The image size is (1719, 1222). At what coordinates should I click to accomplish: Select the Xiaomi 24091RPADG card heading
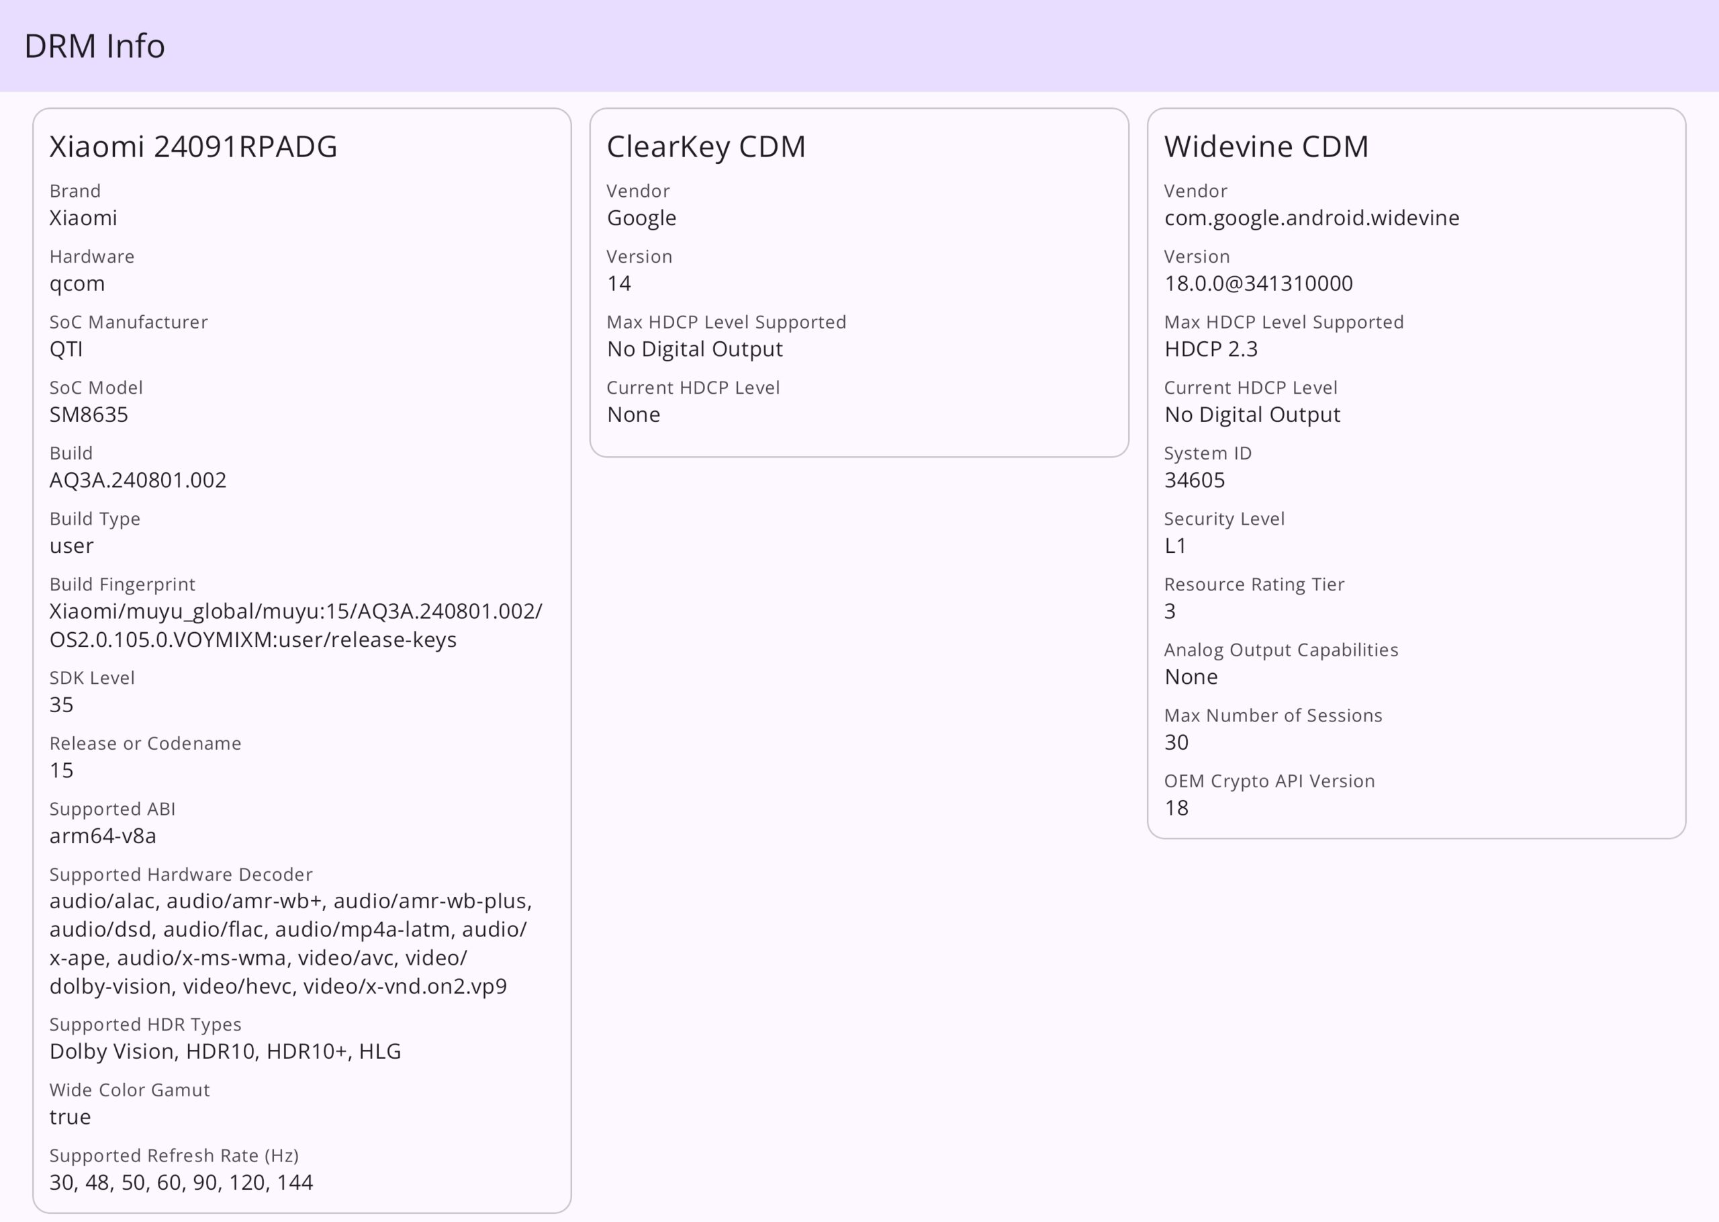pyautogui.click(x=193, y=146)
